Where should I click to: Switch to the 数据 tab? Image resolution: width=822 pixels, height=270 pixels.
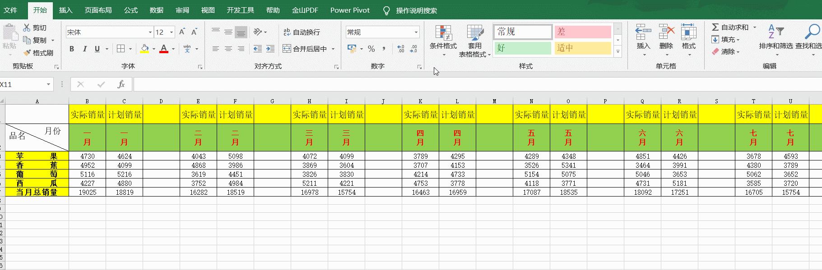[x=157, y=10]
